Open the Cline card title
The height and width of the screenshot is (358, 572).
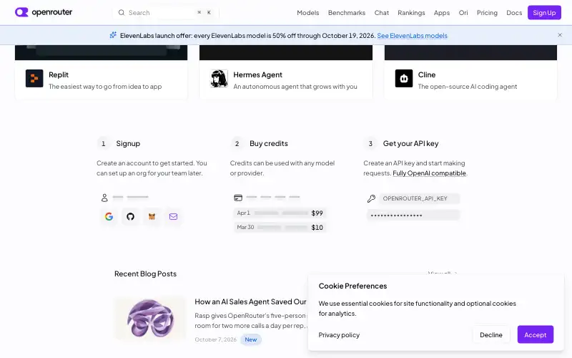[427, 74]
